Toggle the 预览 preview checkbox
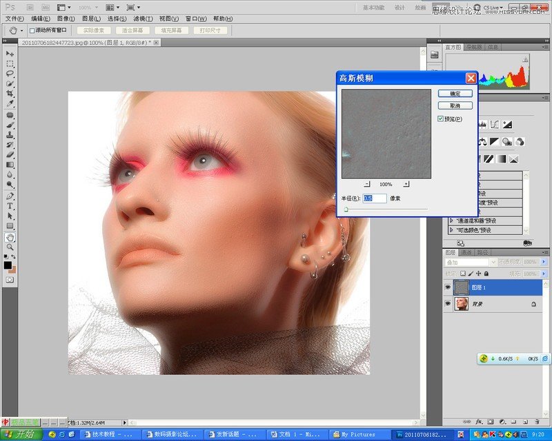This screenshot has height=441, width=552. tap(440, 119)
